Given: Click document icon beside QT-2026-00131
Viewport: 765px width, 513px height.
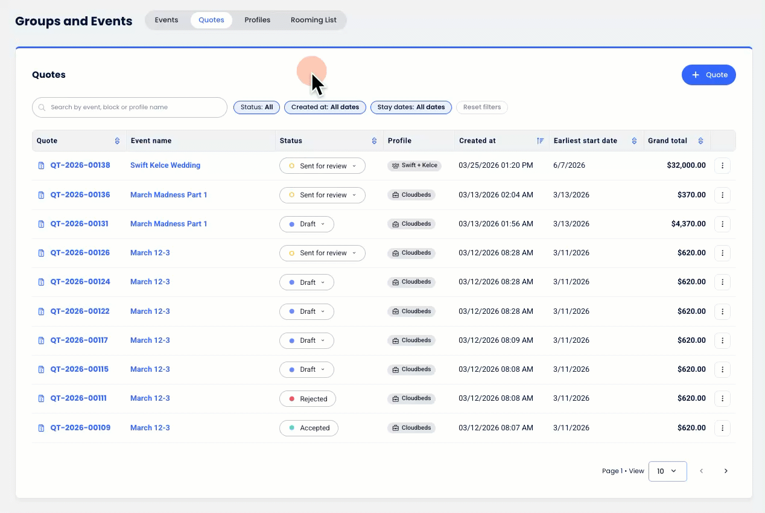Looking at the screenshot, I should [x=41, y=224].
